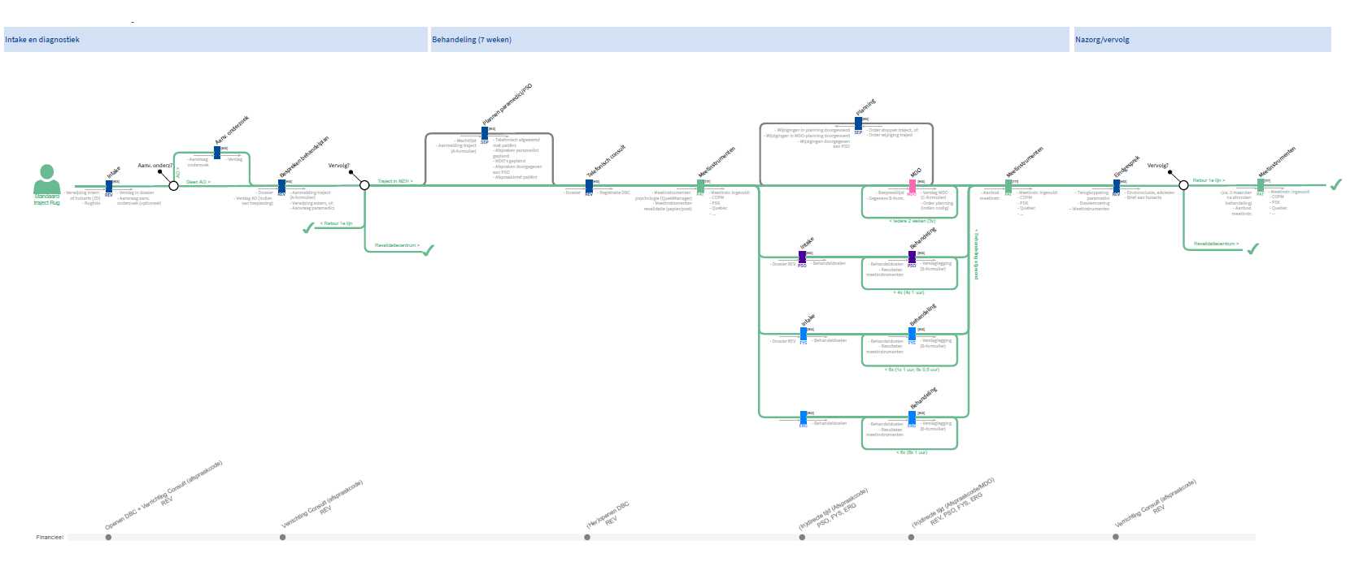Click the Openen DBC financial timeline dot
The image size is (1359, 588).
[x=108, y=537]
